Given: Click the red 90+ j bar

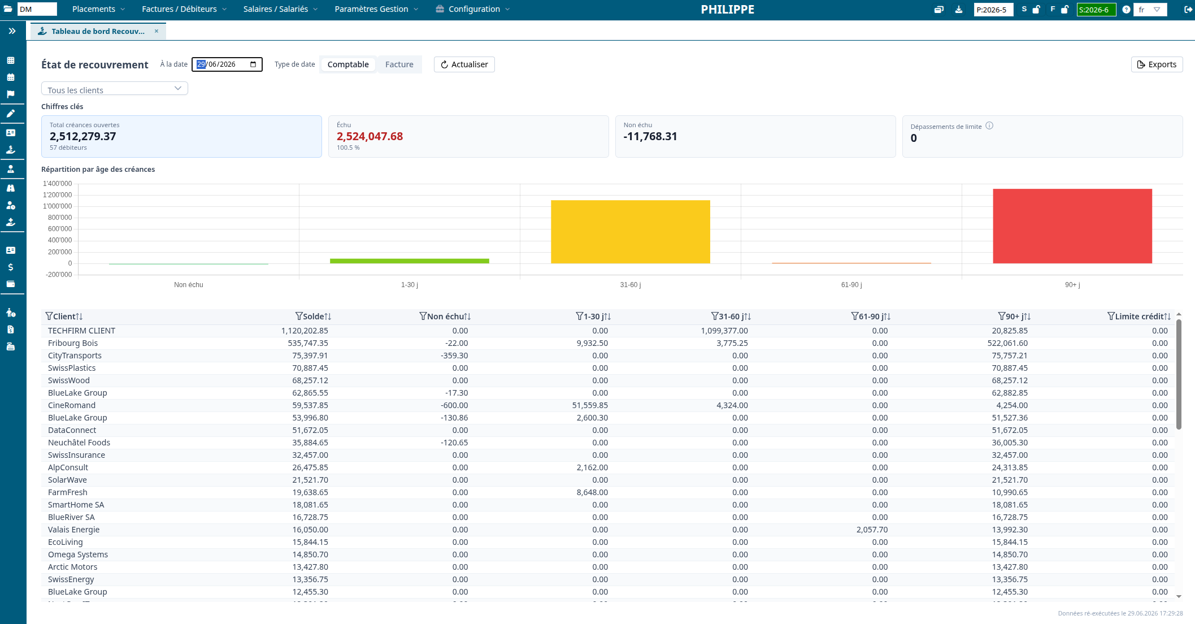Looking at the screenshot, I should coord(1072,226).
